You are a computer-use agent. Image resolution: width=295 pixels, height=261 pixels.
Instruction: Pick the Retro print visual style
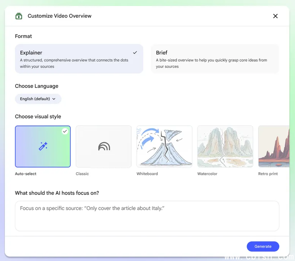click(x=274, y=146)
